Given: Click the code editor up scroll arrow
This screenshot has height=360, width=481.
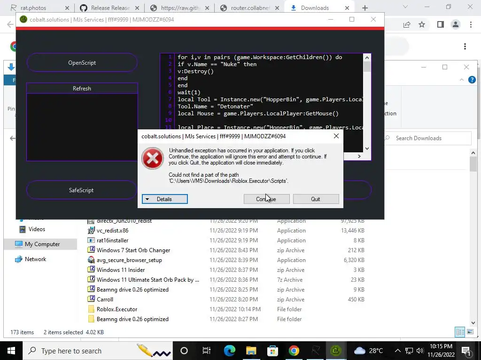Looking at the screenshot, I should [367, 57].
